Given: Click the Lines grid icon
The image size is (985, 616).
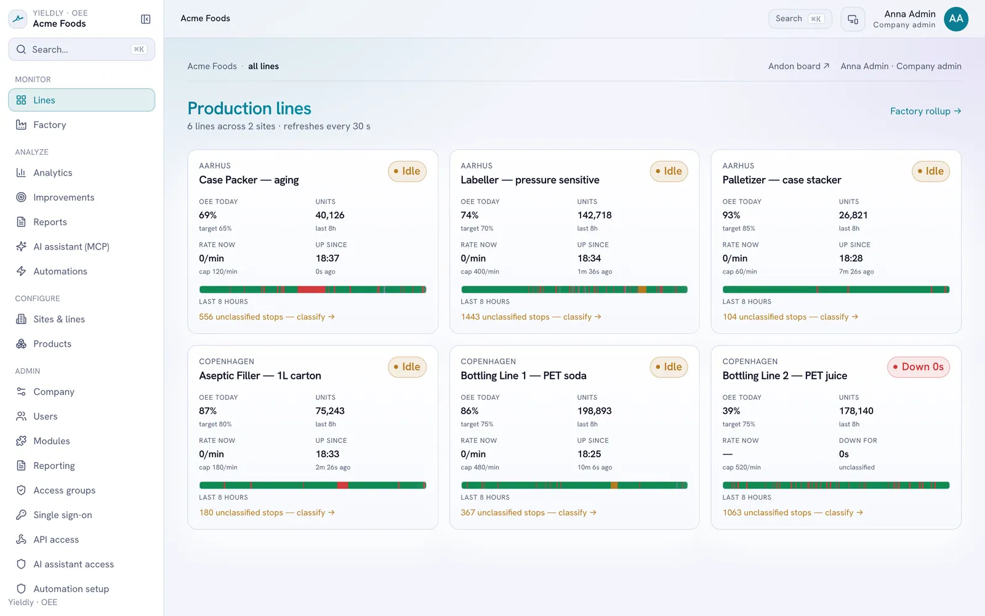Looking at the screenshot, I should 21,100.
